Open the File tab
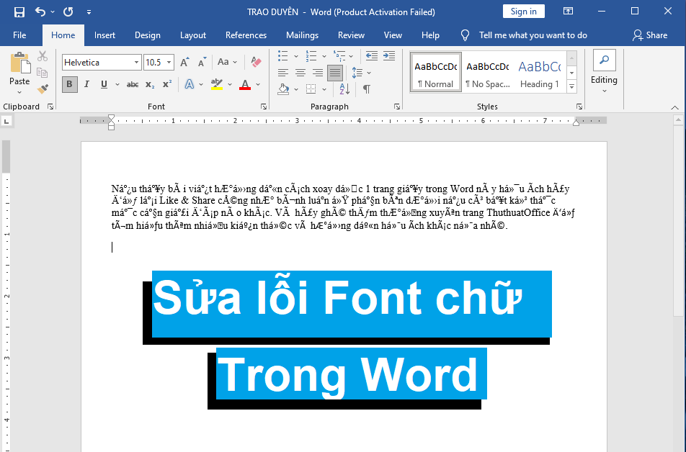Screen dimensions: 686x452 click(x=19, y=35)
